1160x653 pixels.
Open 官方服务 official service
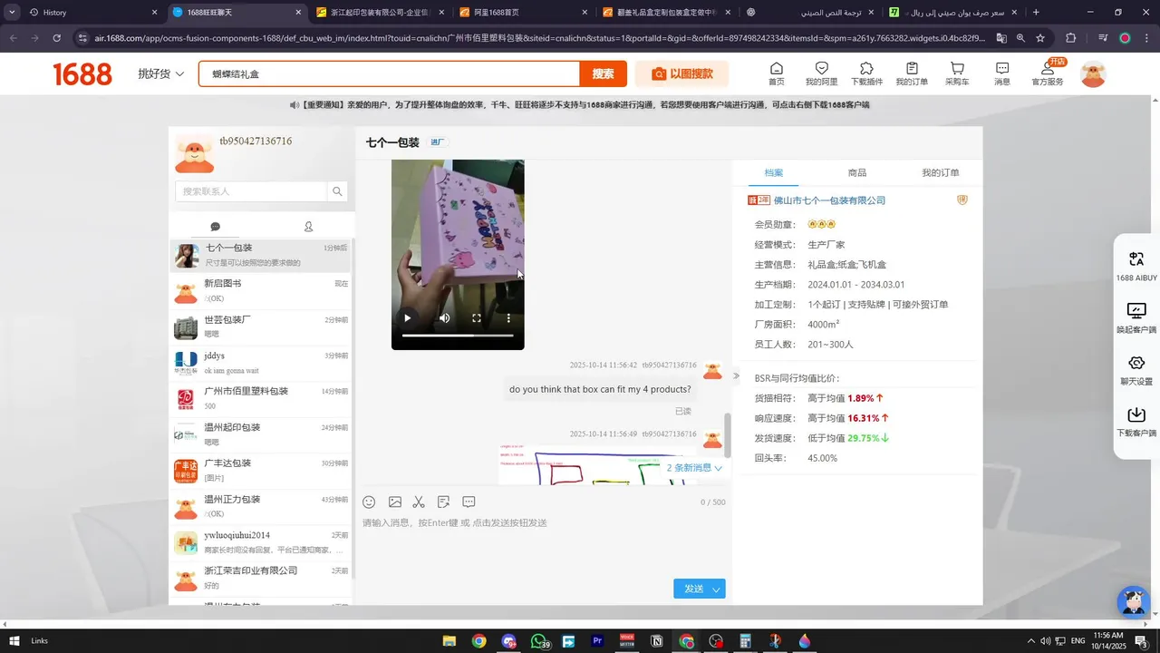pos(1048,73)
